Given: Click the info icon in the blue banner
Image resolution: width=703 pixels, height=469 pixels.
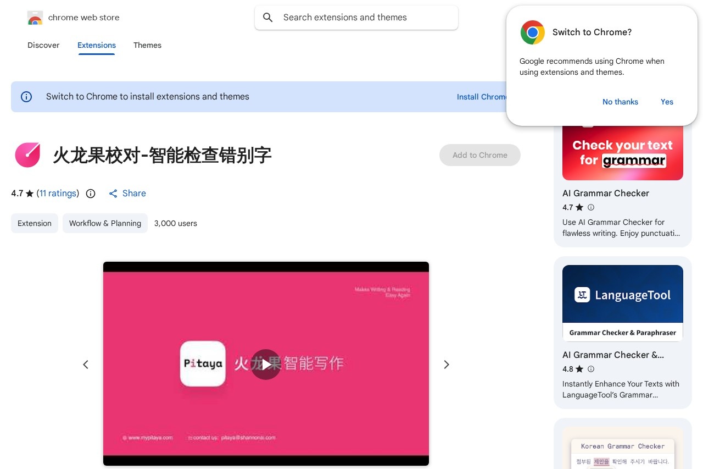Looking at the screenshot, I should tap(26, 97).
